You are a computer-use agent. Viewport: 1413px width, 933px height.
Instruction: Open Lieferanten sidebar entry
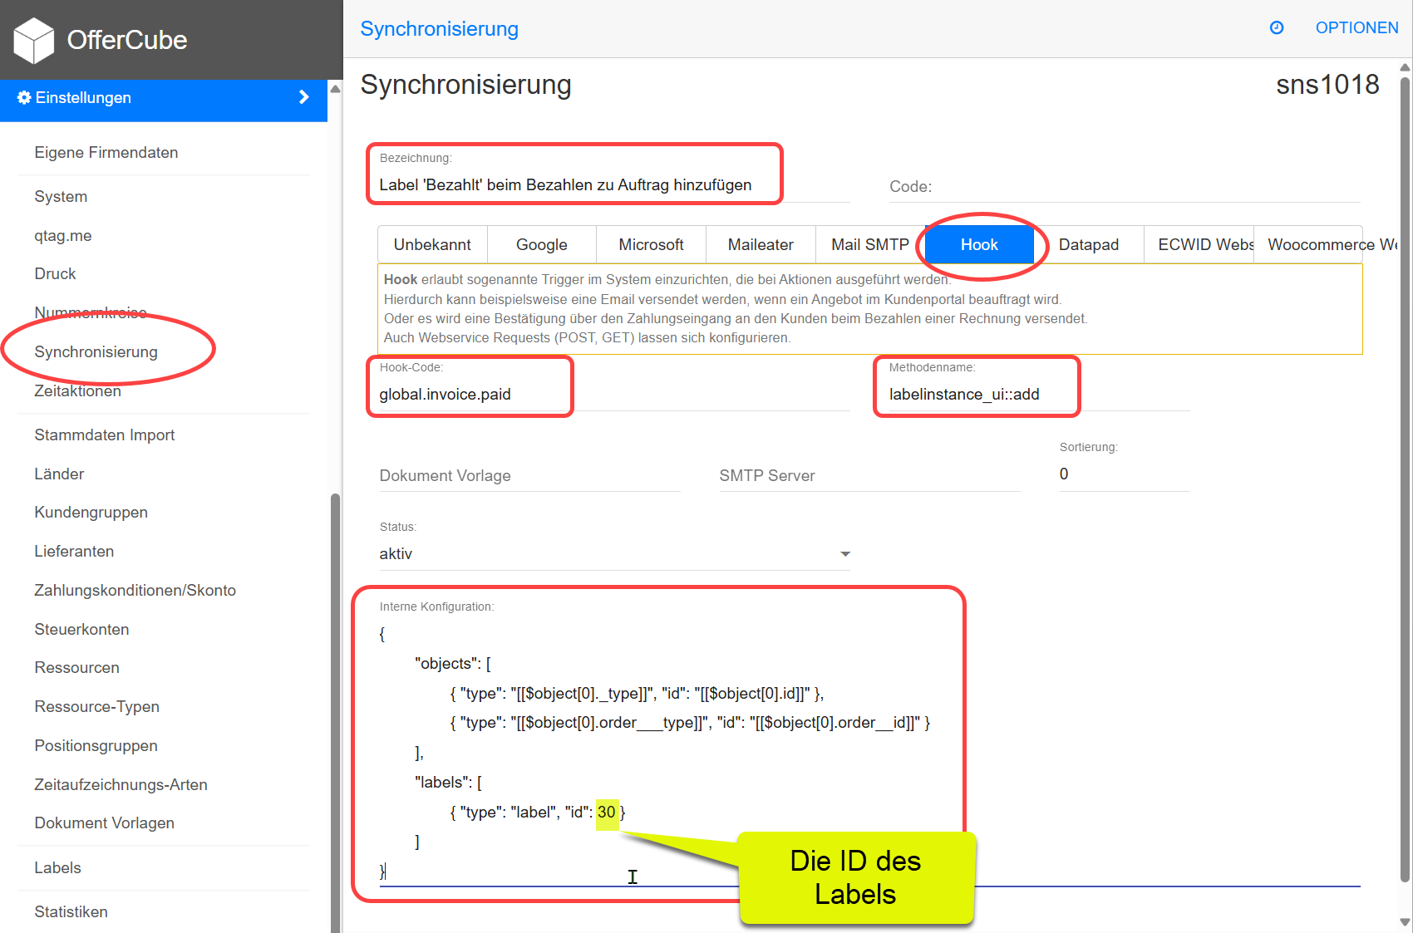pos(74,551)
